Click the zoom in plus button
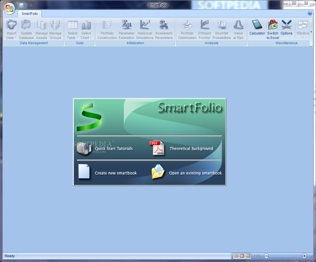316x262 pixels. coord(304,256)
